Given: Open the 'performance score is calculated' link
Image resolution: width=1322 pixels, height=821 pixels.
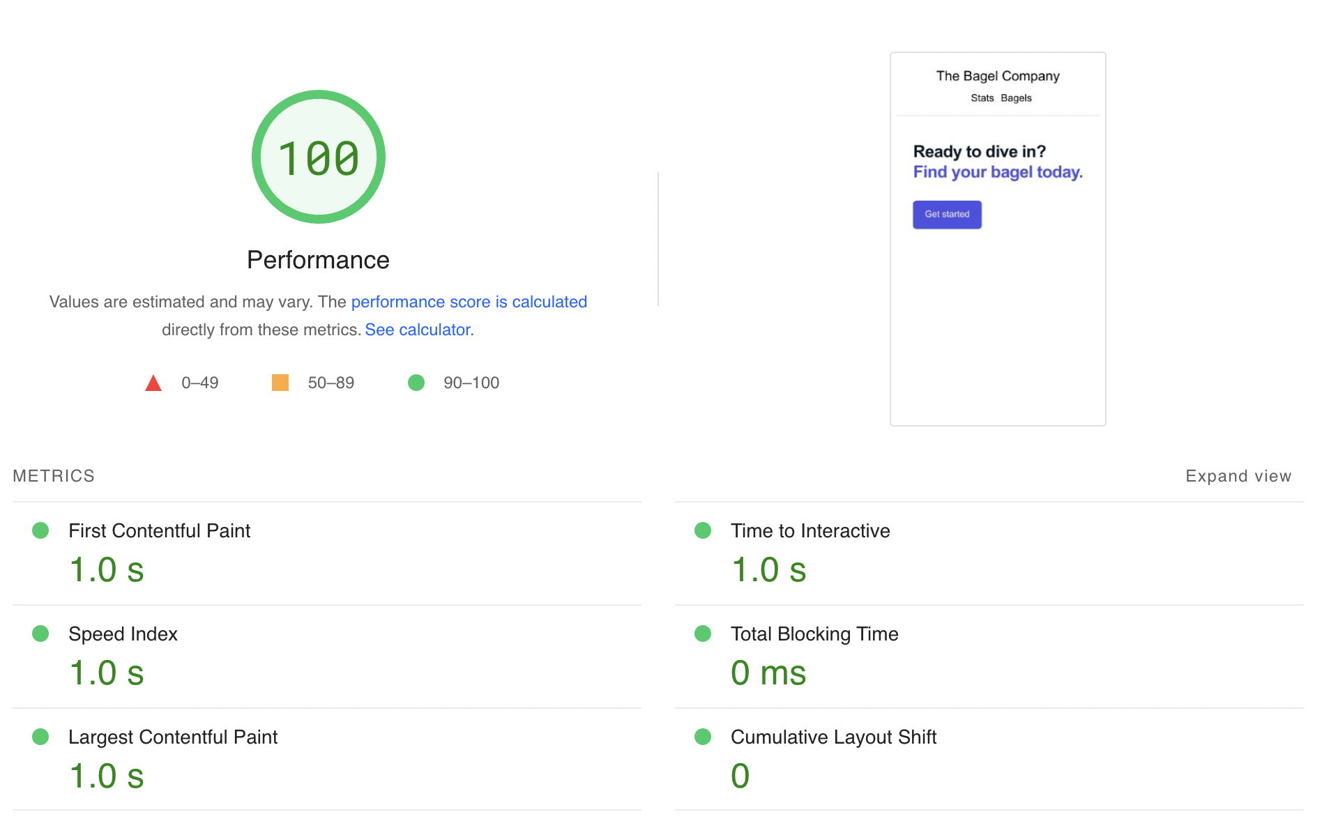Looking at the screenshot, I should 469,302.
